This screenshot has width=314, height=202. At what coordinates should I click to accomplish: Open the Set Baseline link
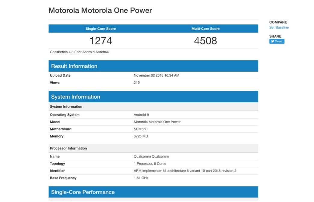279,27
